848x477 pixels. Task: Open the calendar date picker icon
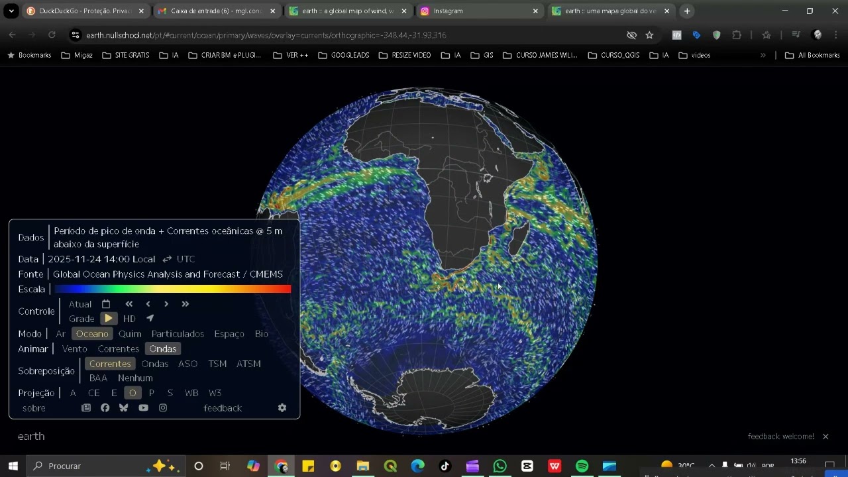pyautogui.click(x=106, y=304)
